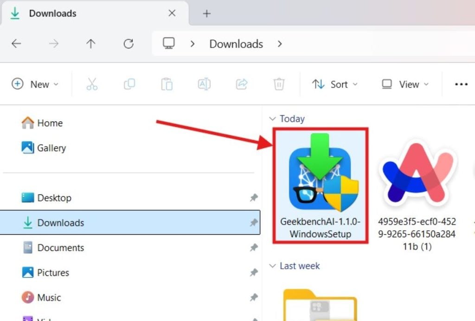The height and width of the screenshot is (321, 475).
Task: Collapse the Today group
Action: click(272, 119)
